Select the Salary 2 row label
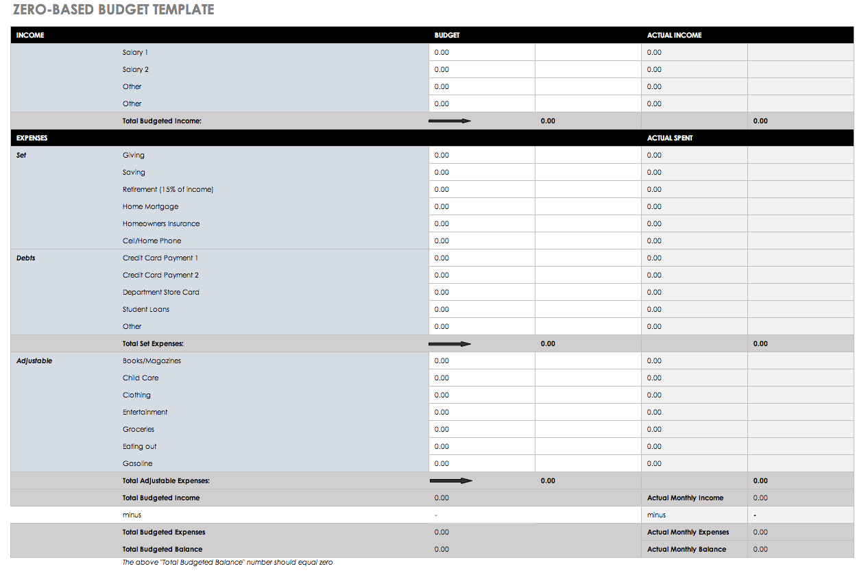This screenshot has width=868, height=575. 135,69
